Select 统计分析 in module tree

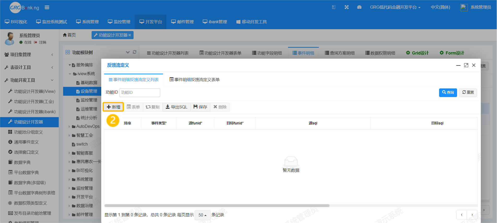87,118
